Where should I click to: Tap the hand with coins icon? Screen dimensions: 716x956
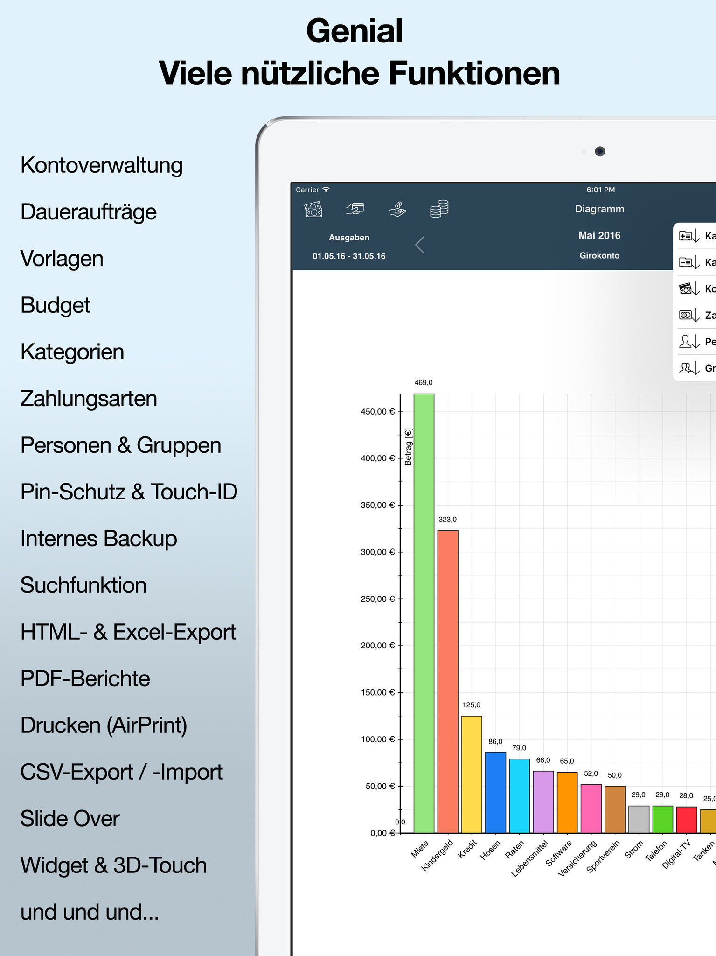pos(397,209)
